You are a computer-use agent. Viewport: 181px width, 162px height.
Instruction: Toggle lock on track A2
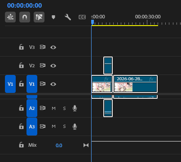tap(21, 108)
